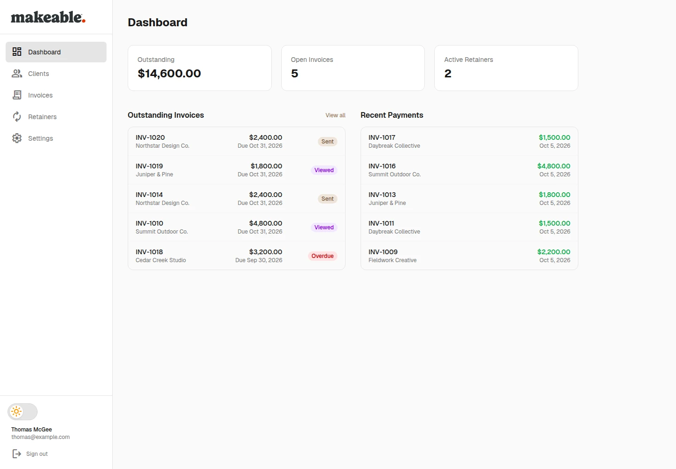The width and height of the screenshot is (676, 469).
Task: Click View all outstanding invoices
Action: (335, 115)
